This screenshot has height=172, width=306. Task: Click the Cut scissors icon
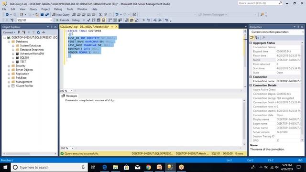pos(100,15)
